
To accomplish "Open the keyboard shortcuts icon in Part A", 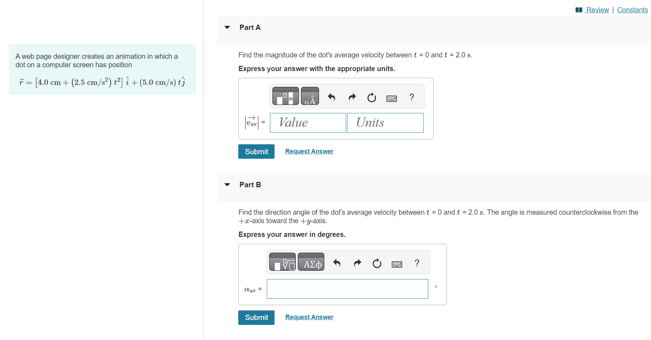I will (392, 98).
